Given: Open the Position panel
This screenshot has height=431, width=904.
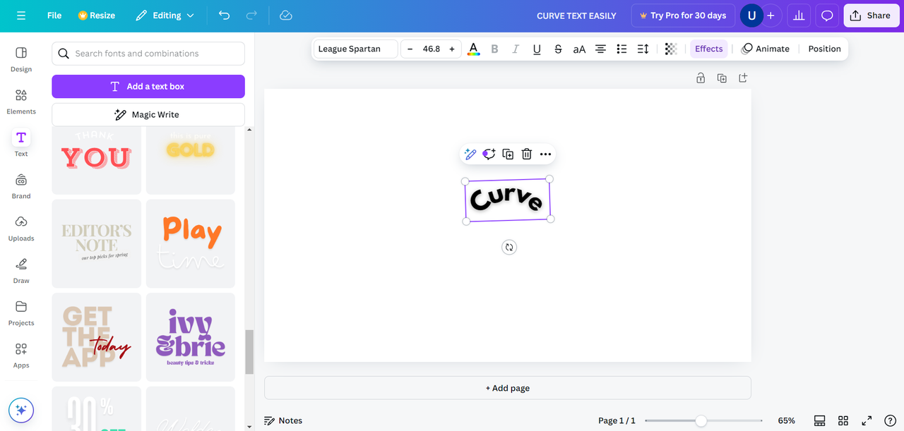Looking at the screenshot, I should [x=824, y=49].
